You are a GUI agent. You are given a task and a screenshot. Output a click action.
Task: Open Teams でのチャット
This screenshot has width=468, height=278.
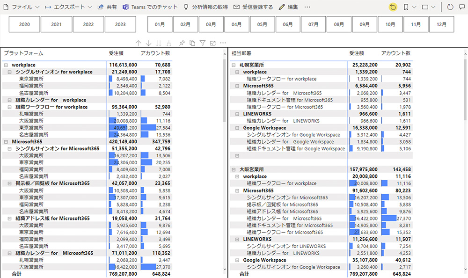[150, 7]
